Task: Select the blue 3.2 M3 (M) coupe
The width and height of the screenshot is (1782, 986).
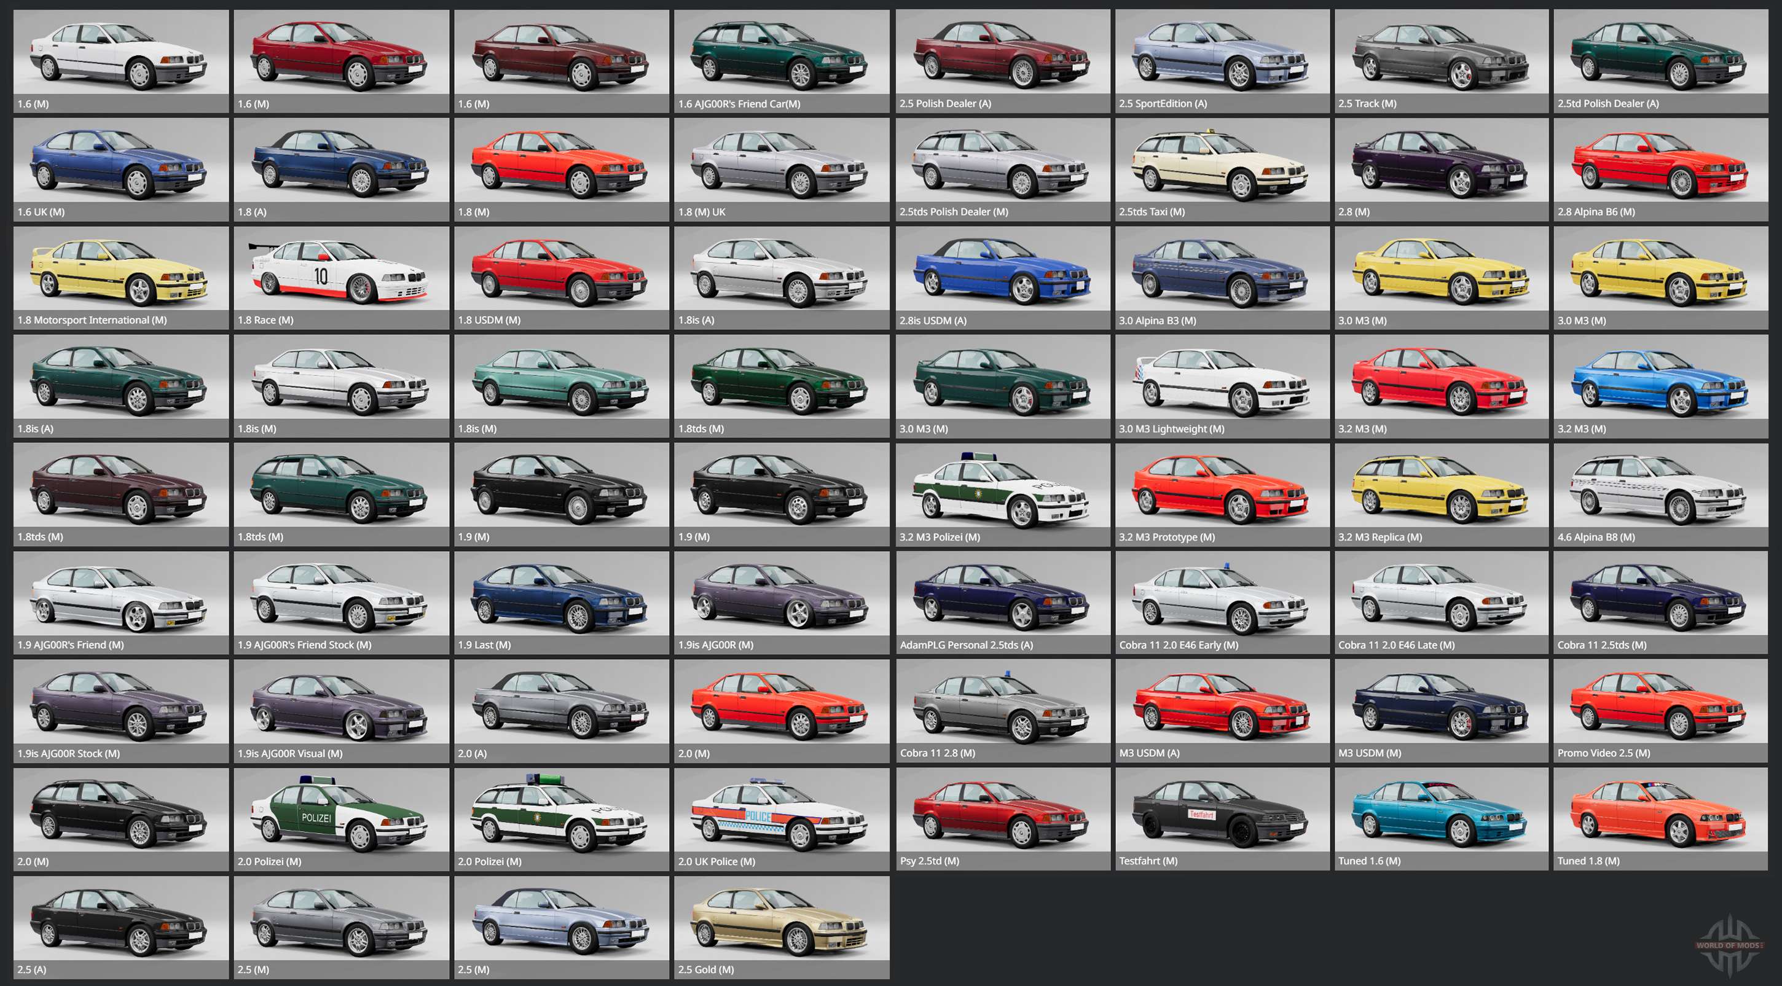Action: click(1661, 386)
